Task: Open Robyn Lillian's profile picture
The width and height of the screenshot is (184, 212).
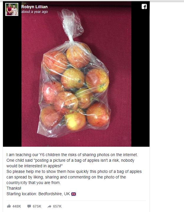Action: coord(12,9)
